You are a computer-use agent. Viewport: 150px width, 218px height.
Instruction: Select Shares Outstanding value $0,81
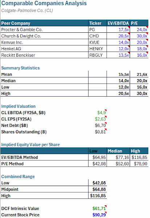[x=97, y=132]
